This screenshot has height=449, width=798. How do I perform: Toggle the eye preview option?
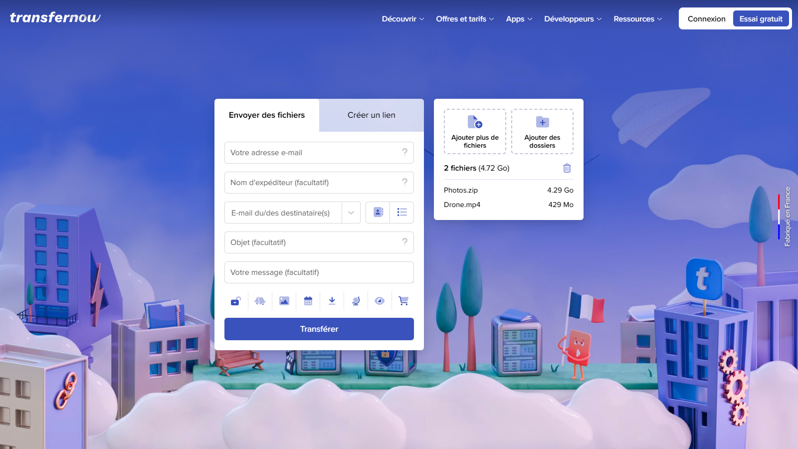(x=380, y=301)
